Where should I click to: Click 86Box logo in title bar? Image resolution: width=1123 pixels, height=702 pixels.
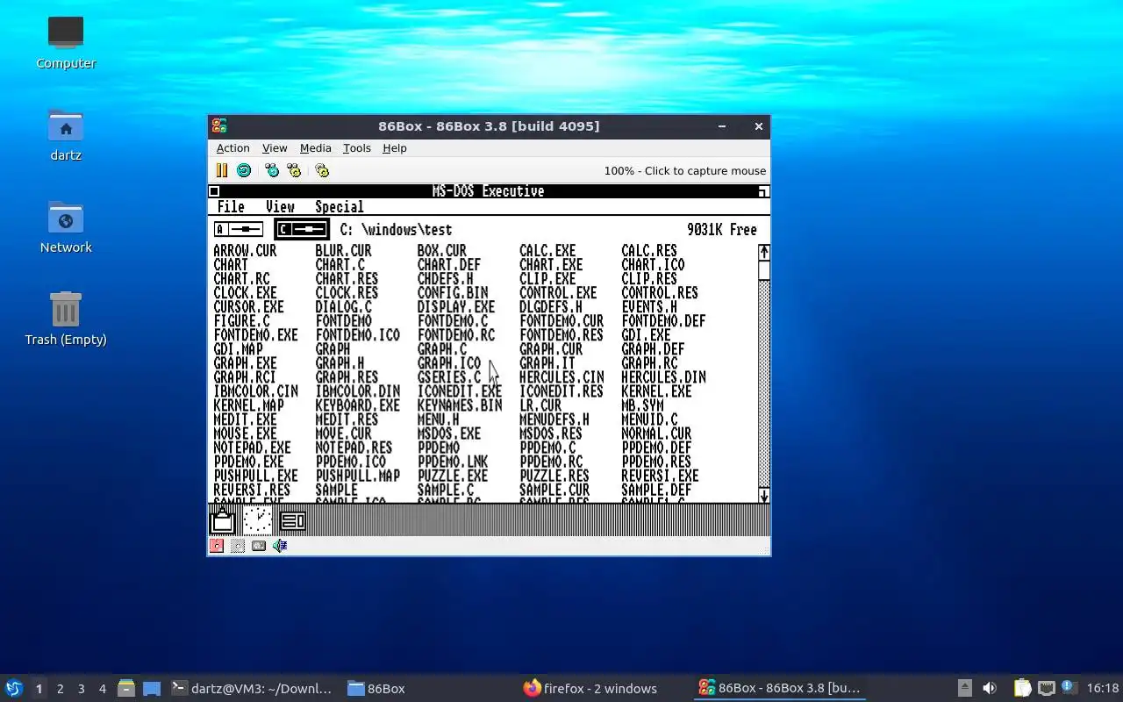(x=219, y=125)
